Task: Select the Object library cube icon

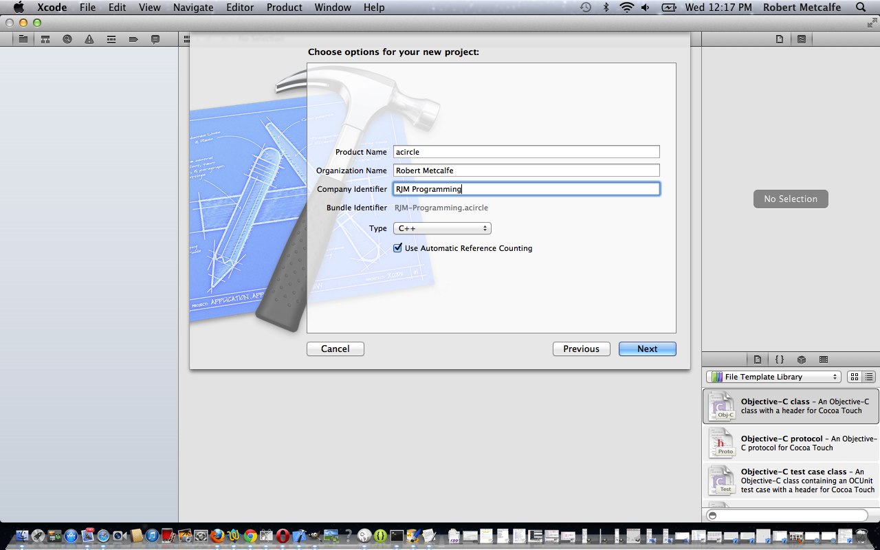Action: (802, 360)
